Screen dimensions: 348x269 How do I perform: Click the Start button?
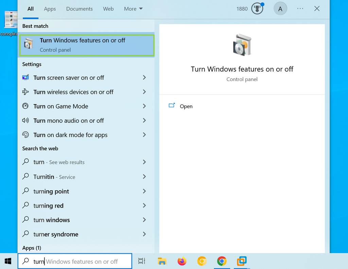click(x=8, y=261)
